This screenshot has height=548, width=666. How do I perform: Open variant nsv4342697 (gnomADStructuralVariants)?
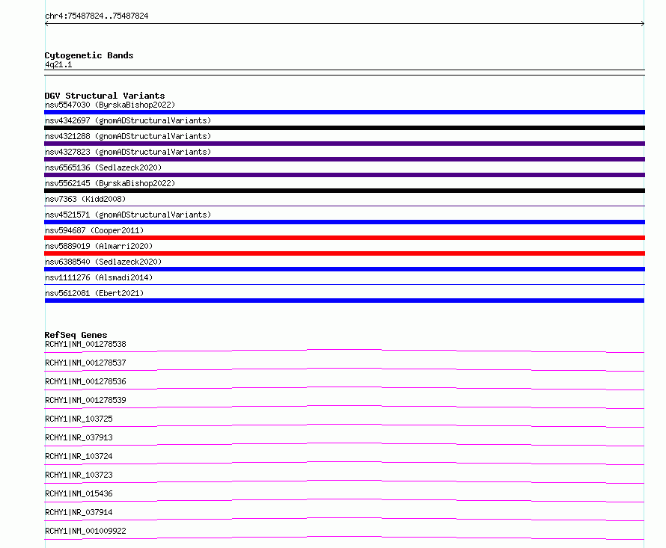point(128,120)
